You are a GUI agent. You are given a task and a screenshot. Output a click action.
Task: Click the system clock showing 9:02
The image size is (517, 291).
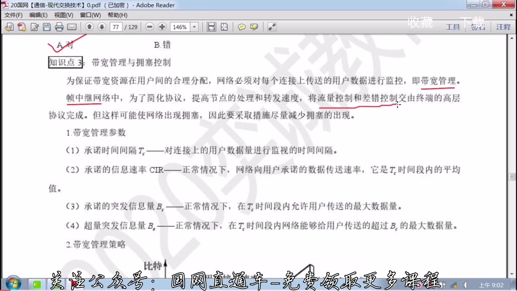(x=491, y=285)
